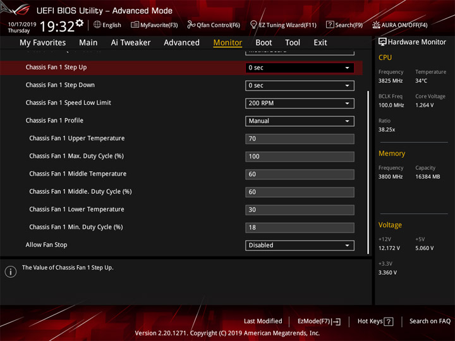Screen dimensions: 455x341
Task: Click the AURA light icon
Action: [x=376, y=25]
